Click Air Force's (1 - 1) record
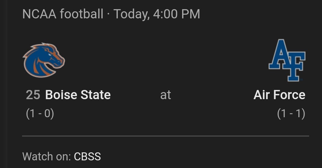Viewport: 322px width, 168px height. [291, 114]
